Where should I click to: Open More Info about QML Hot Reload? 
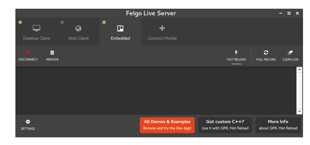click(x=278, y=125)
